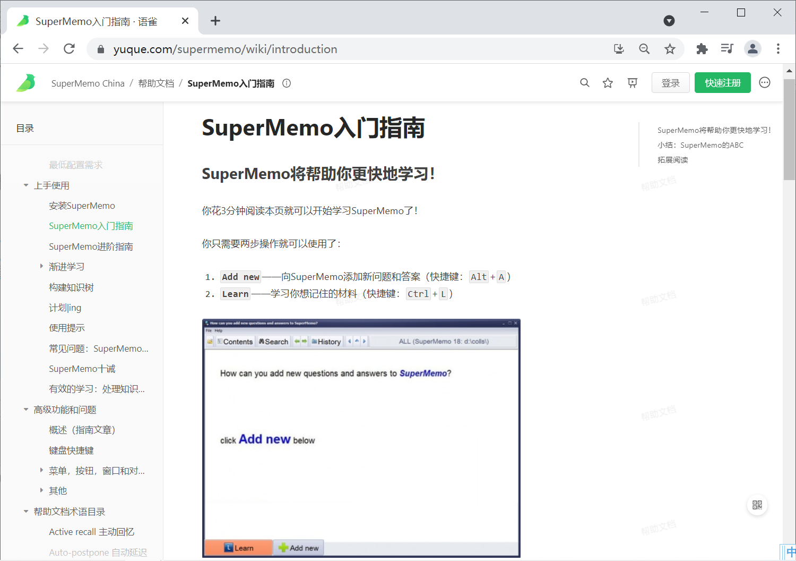This screenshot has width=796, height=561.
Task: Click the address bar URL
Action: 225,49
